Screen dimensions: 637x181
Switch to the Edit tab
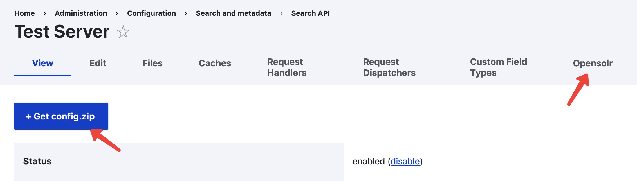[97, 63]
